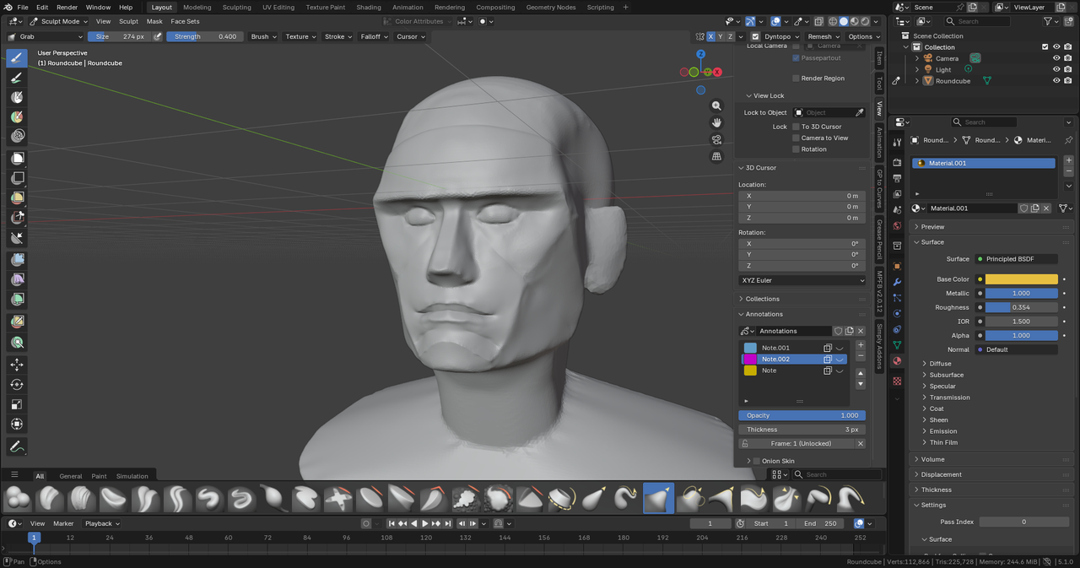Select the Transform tool in sculpt toolbar
This screenshot has height=568, width=1080.
pyautogui.click(x=17, y=425)
